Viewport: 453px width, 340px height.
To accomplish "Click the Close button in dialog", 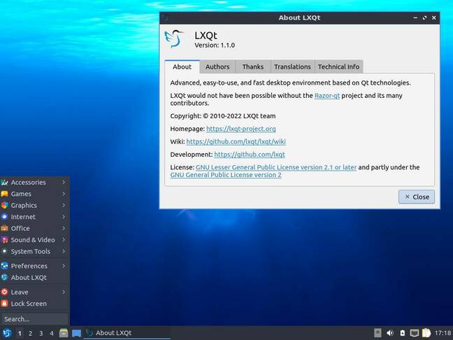I will pyautogui.click(x=417, y=197).
